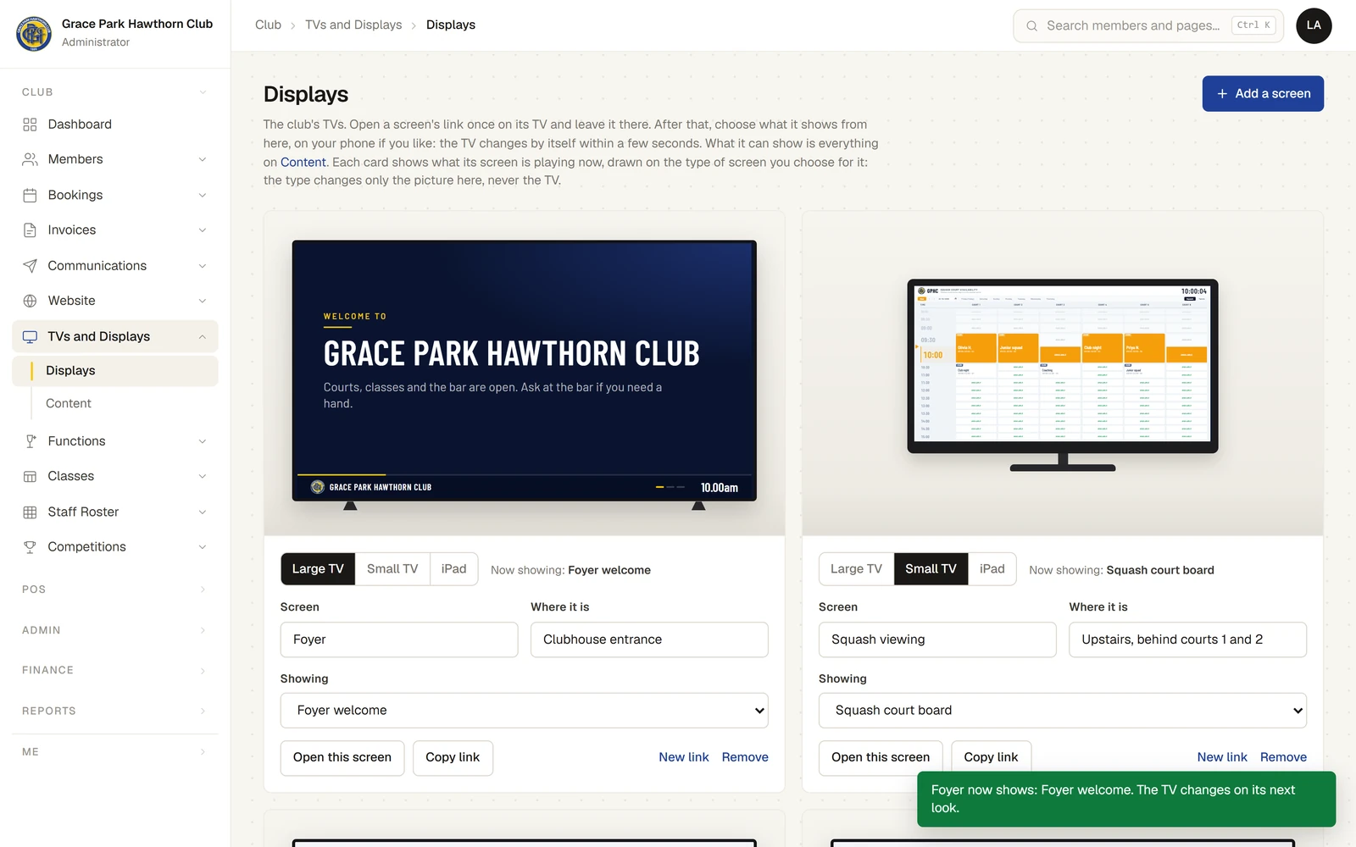Select Small TV for the Foyer screen
Viewport: 1356px width, 847px height.
coord(392,569)
